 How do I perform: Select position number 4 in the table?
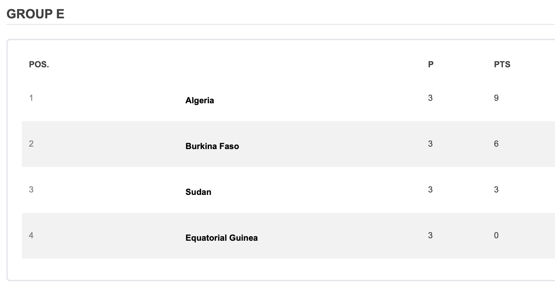[31, 235]
